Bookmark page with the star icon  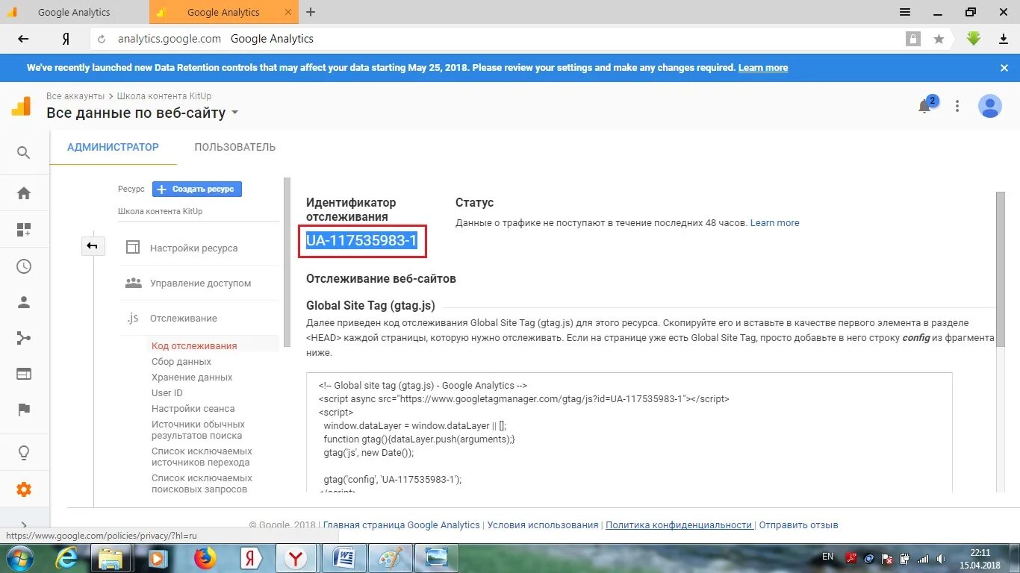click(939, 39)
